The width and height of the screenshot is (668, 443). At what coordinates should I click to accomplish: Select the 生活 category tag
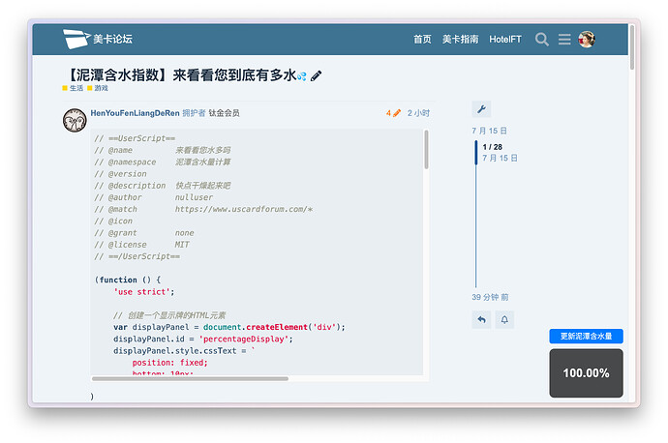[74, 88]
